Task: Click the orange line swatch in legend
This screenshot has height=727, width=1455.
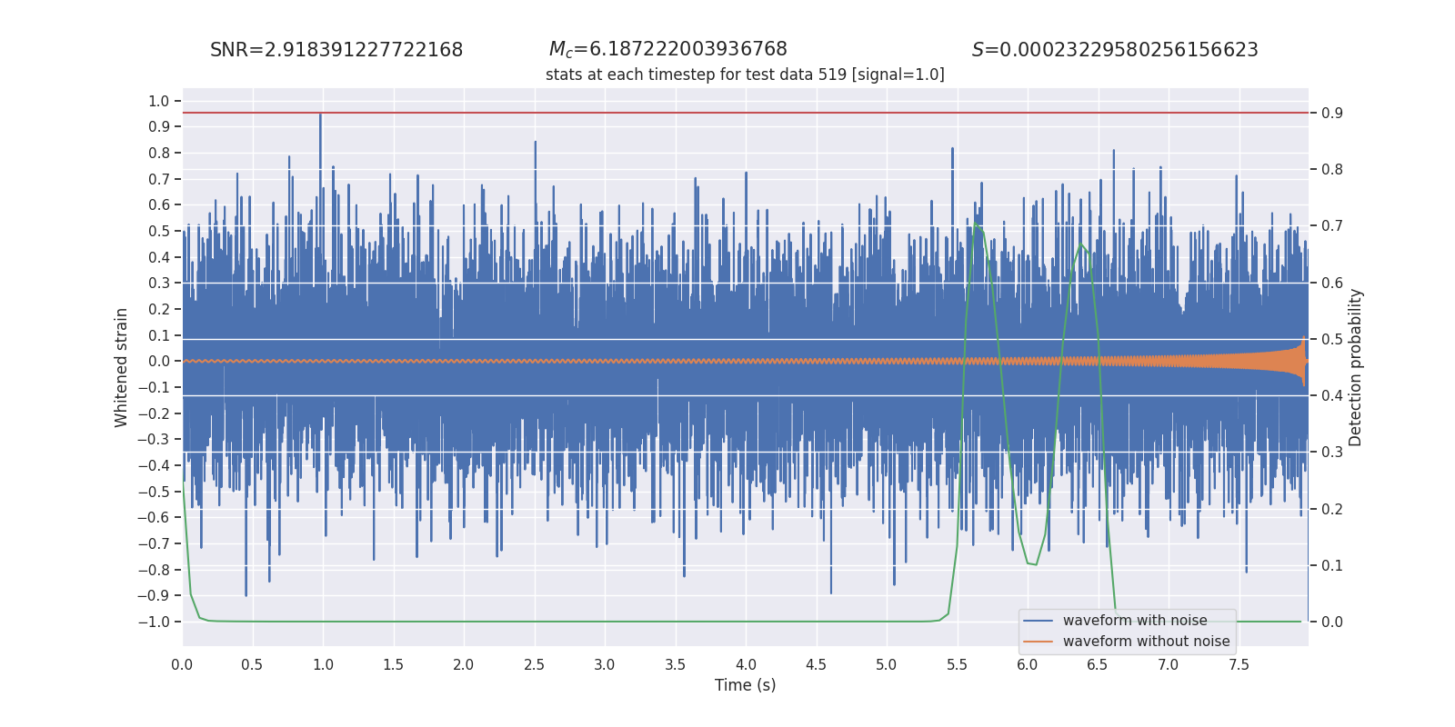Action: pos(1038,642)
